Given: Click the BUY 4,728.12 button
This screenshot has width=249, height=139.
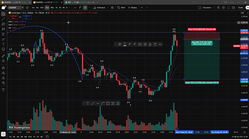Looking at the screenshot, I should pos(26,17).
